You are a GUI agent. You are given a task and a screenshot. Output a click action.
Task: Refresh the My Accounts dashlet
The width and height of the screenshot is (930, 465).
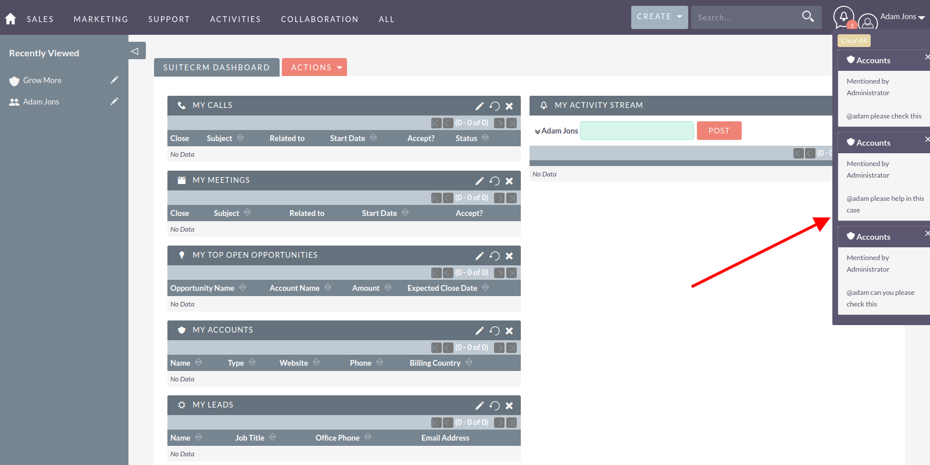495,331
